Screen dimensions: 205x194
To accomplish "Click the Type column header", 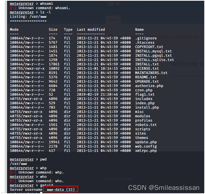I will [68, 29].
